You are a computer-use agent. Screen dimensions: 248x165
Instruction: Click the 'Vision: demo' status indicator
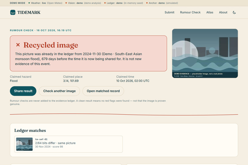coord(83,3)
